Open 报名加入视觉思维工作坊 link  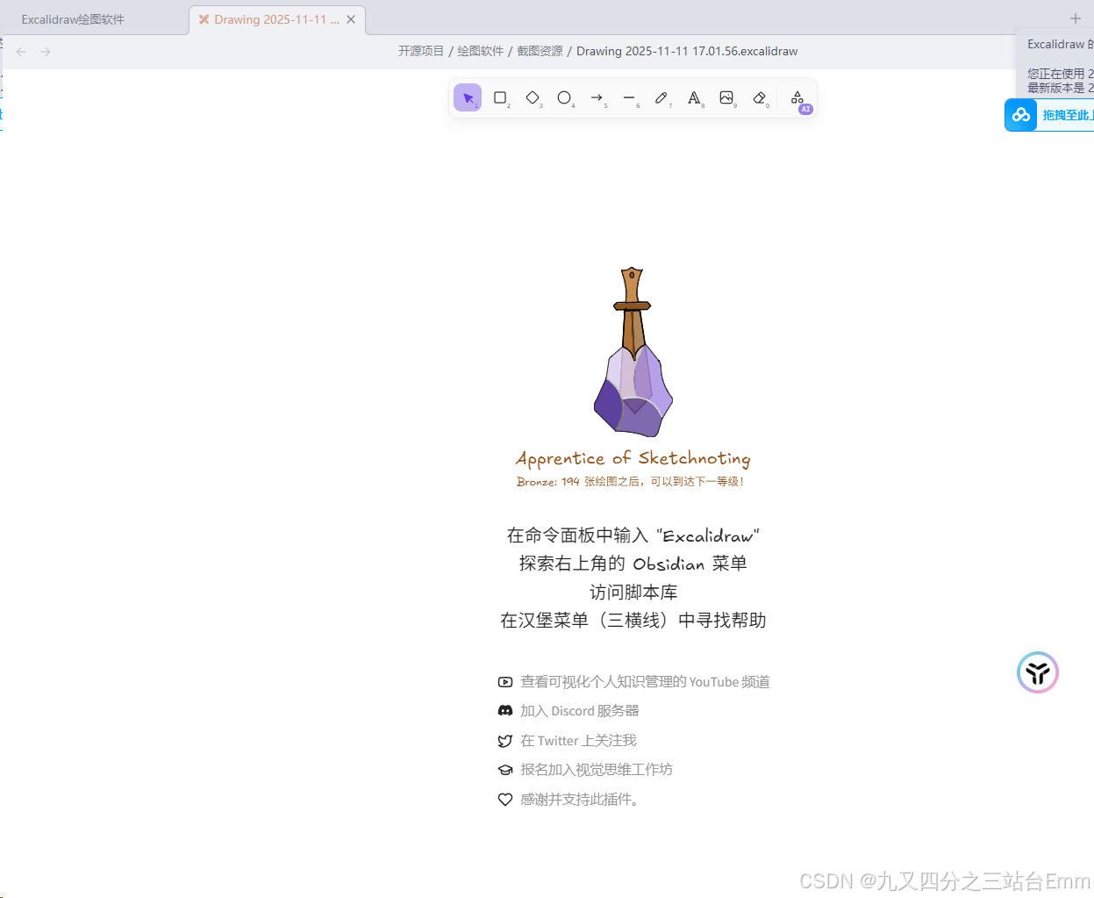597,770
